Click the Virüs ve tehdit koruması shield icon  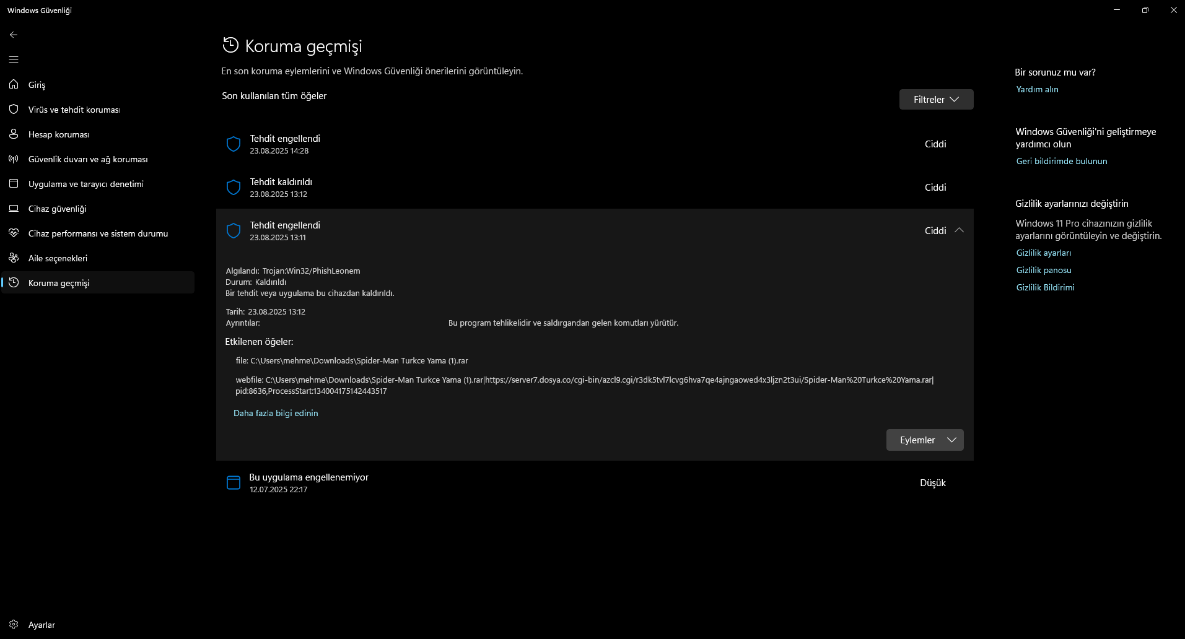(x=14, y=109)
